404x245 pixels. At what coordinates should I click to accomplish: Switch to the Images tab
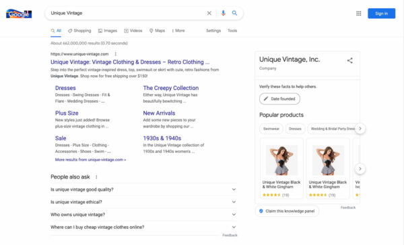click(108, 31)
